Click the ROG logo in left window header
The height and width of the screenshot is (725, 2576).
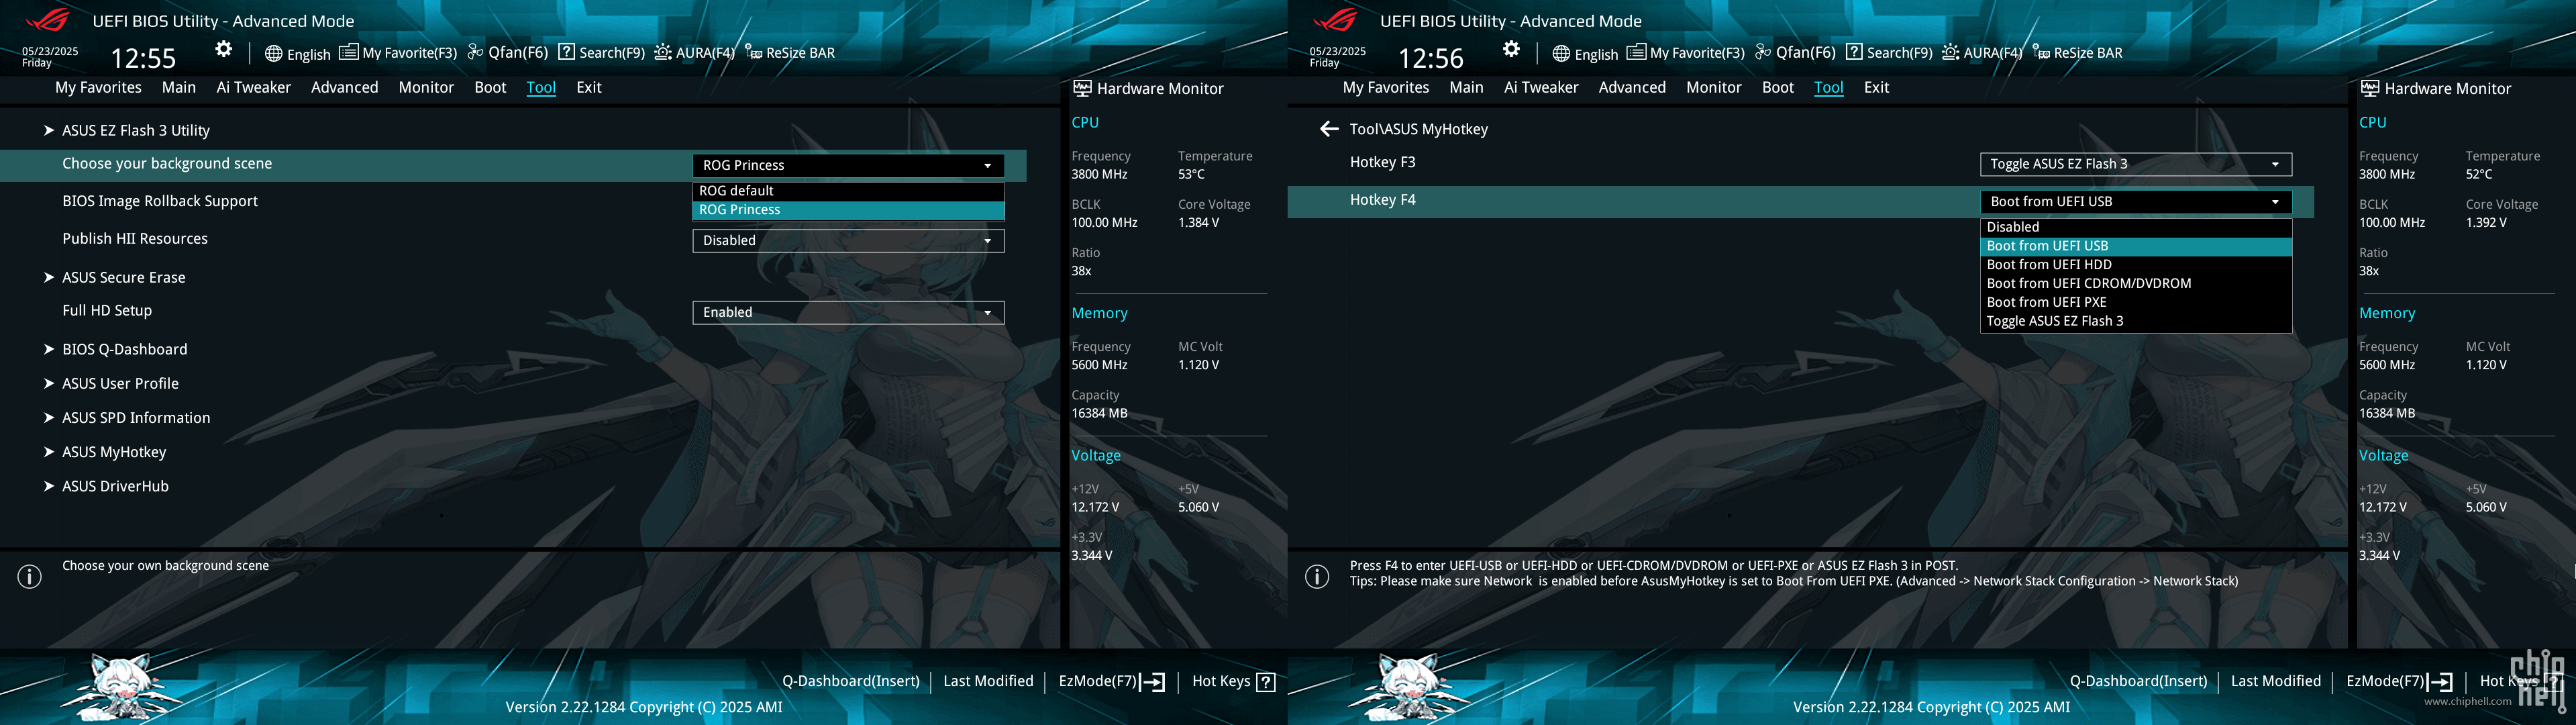(48, 19)
